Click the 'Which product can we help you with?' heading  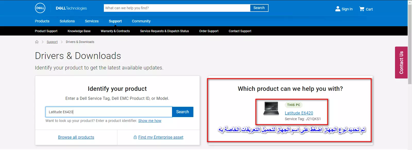(290, 89)
